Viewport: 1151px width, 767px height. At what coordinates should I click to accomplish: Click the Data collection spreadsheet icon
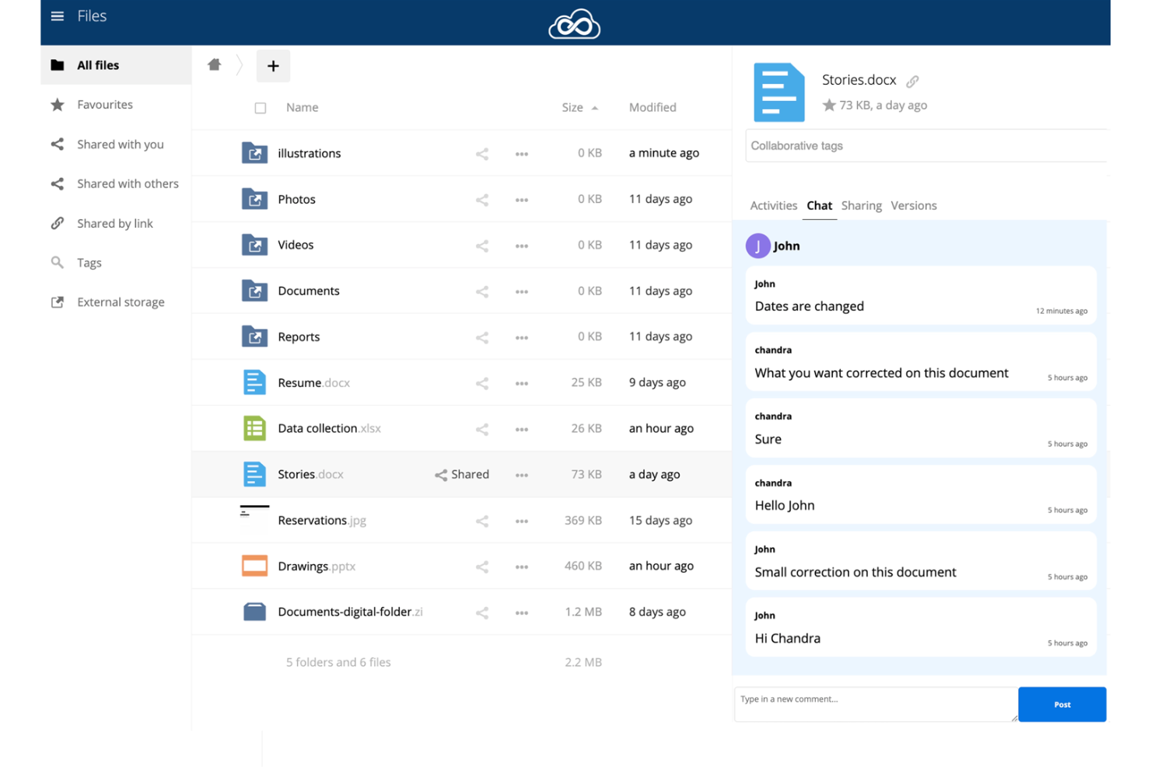pos(254,428)
